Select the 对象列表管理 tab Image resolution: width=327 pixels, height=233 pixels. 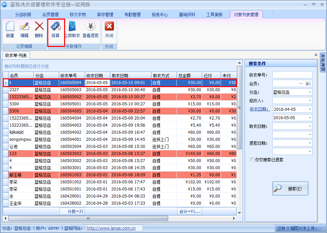(246, 15)
